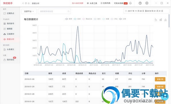Screen dimensions: 171x104
Task: Click the 130万 cell in the 推荐 column
Action: pos(51,79)
